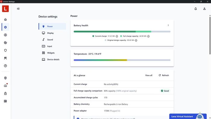Refresh the At a glance battery data

[164, 75]
